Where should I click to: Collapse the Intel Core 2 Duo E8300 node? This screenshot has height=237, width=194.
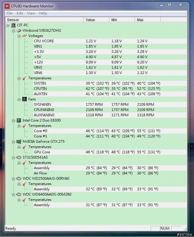[x=13, y=121]
